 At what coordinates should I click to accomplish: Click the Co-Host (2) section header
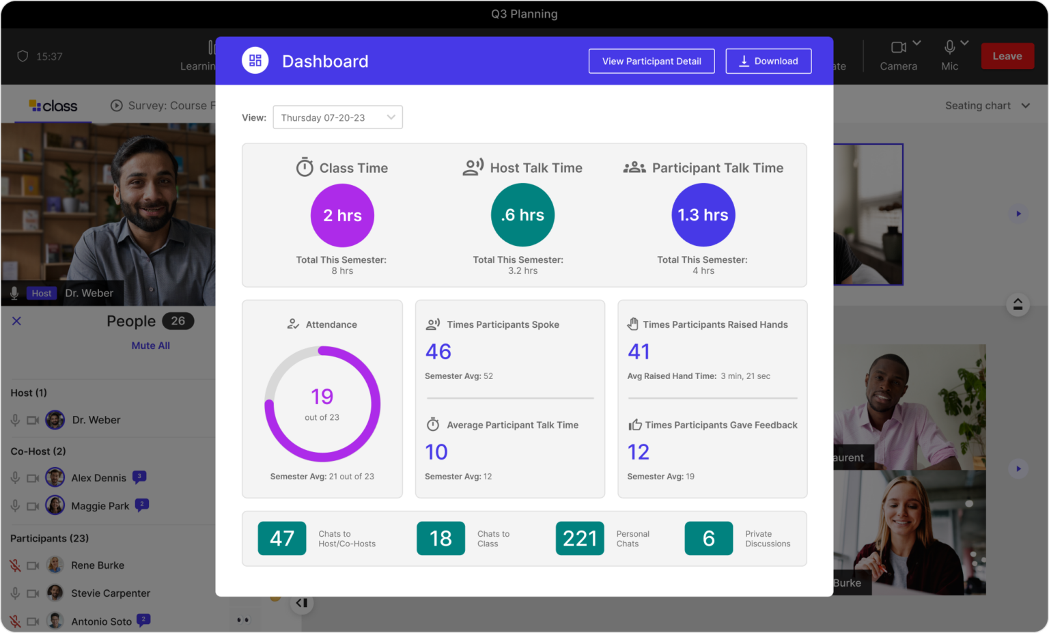[x=38, y=451]
